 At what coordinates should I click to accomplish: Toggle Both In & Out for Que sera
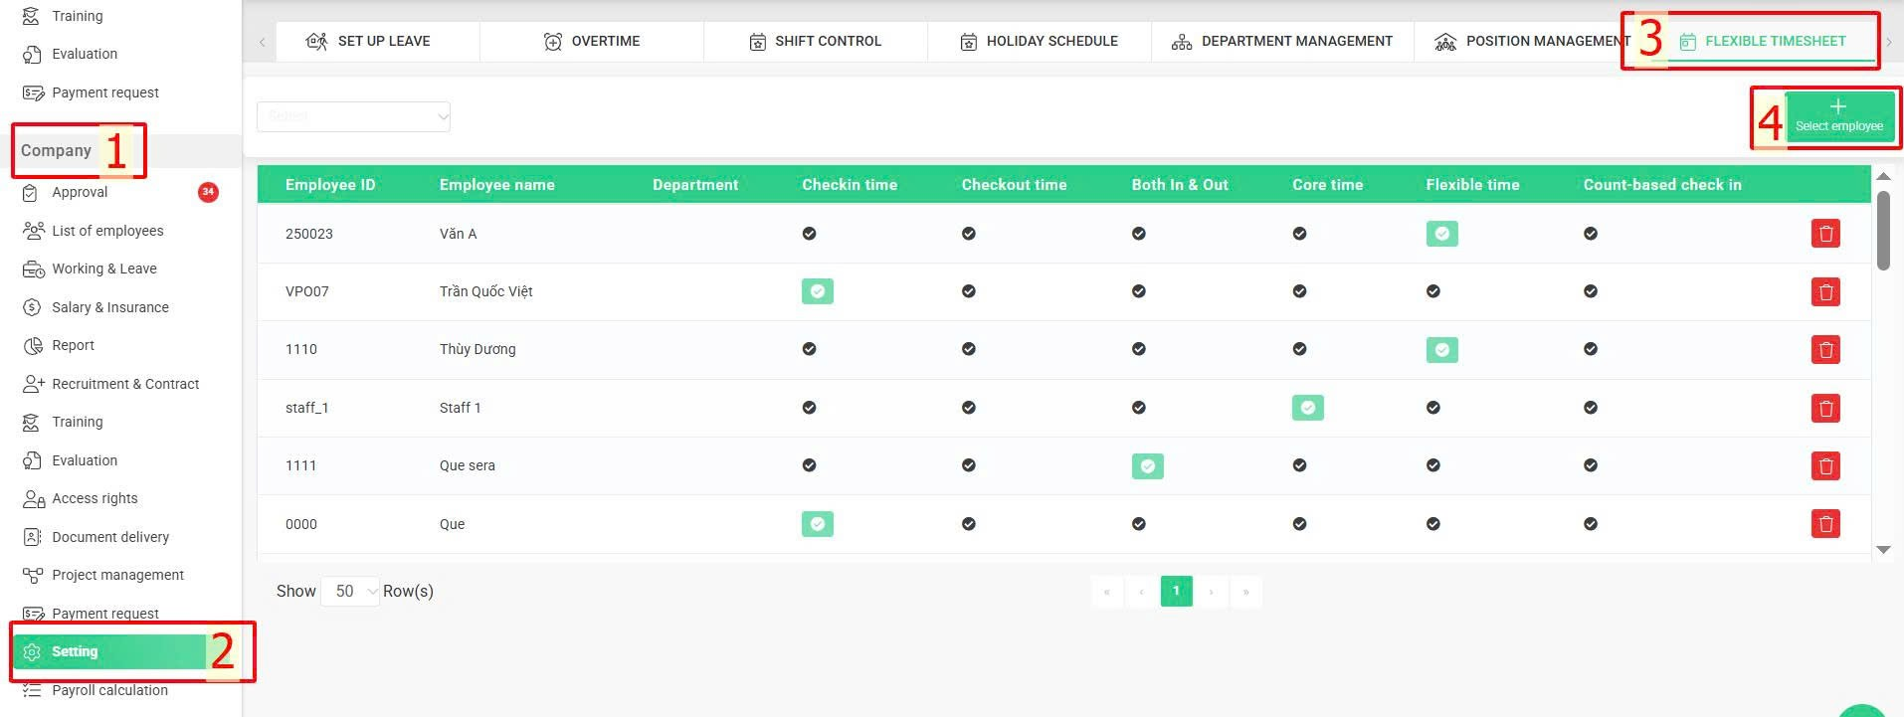coord(1148,466)
